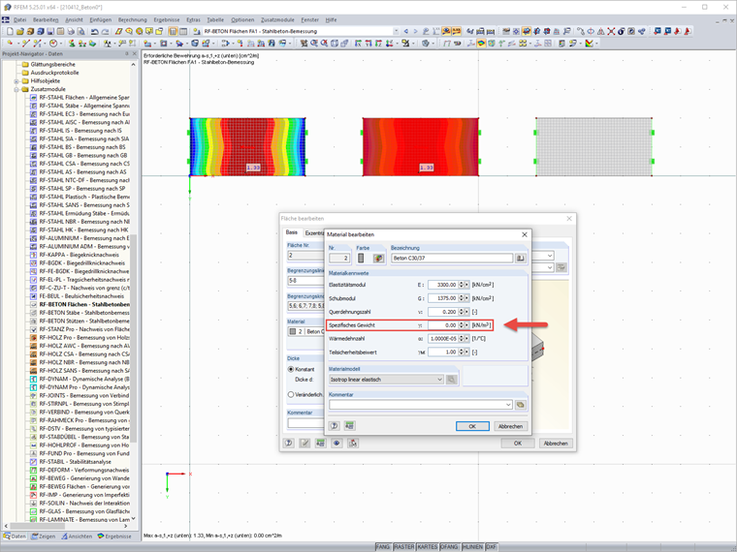Viewport: 737px width, 552px height.
Task: Click the color scale toolbar icon
Action: tap(589, 44)
